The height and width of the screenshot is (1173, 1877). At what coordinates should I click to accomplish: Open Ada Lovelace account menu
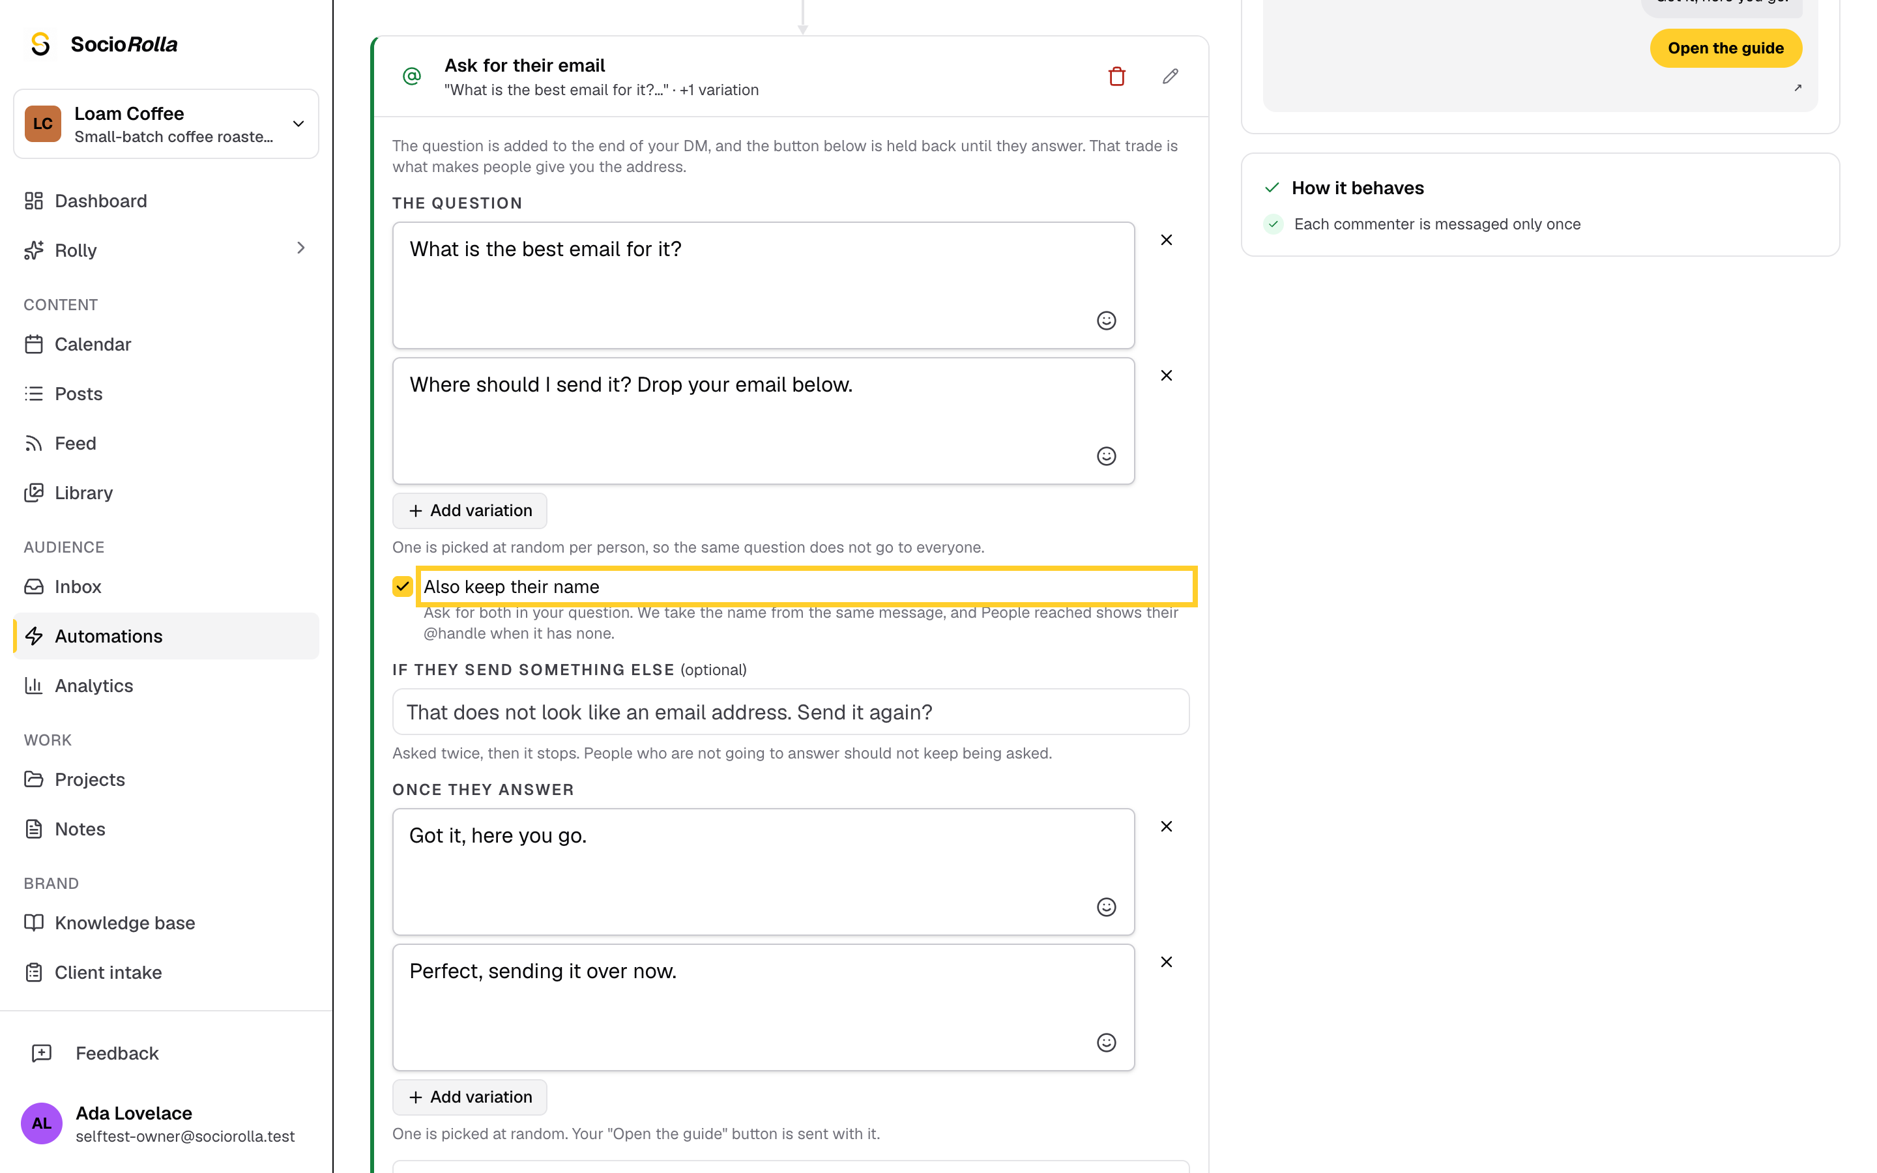point(166,1123)
